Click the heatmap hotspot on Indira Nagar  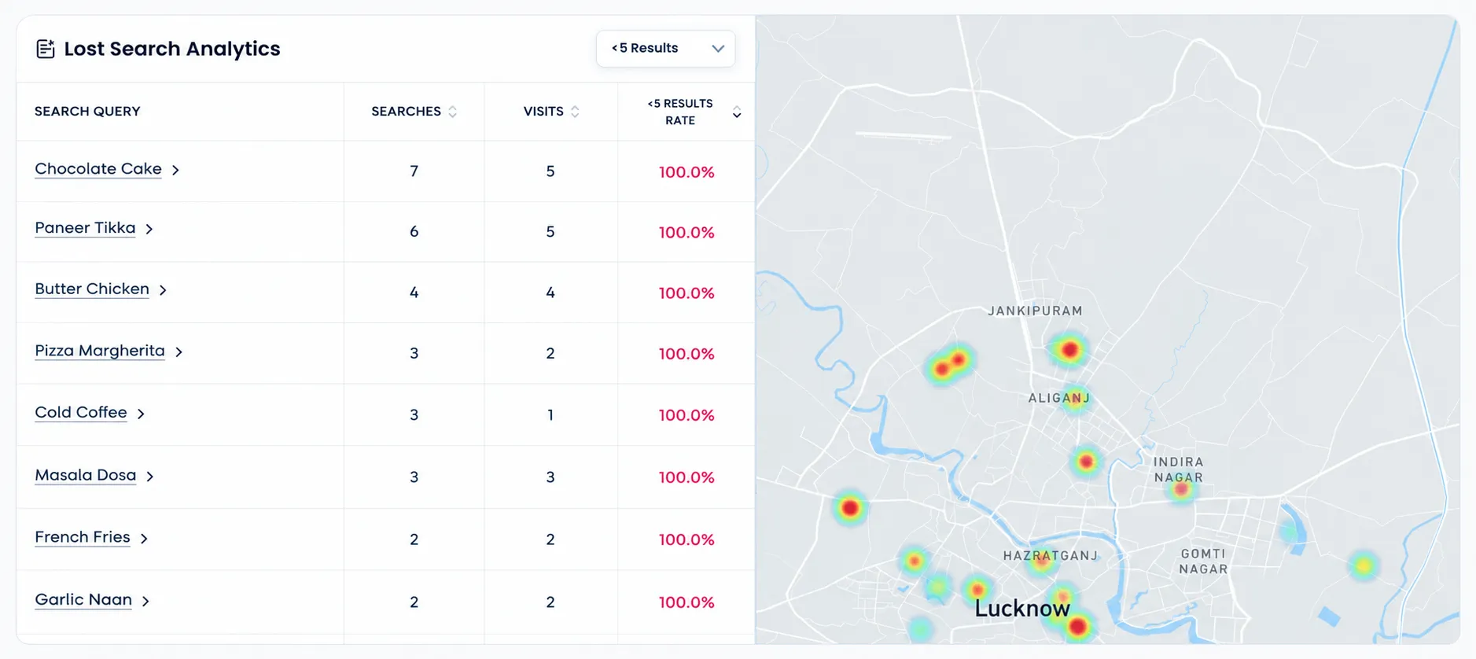pyautogui.click(x=1181, y=489)
